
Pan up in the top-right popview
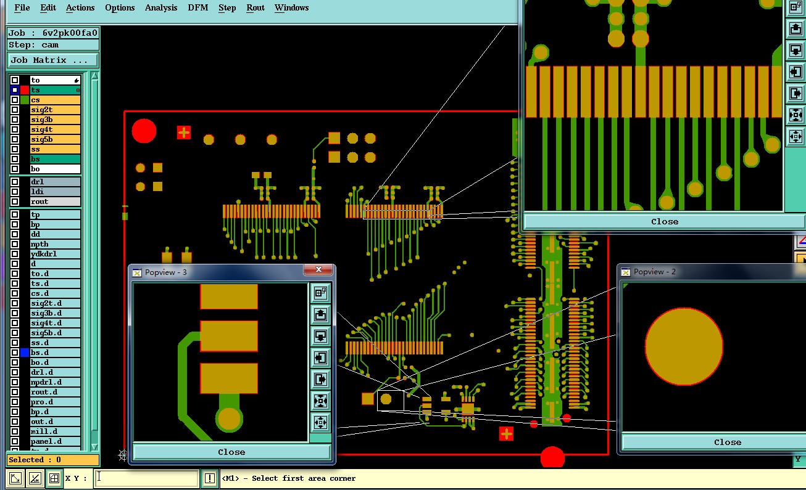[796, 29]
